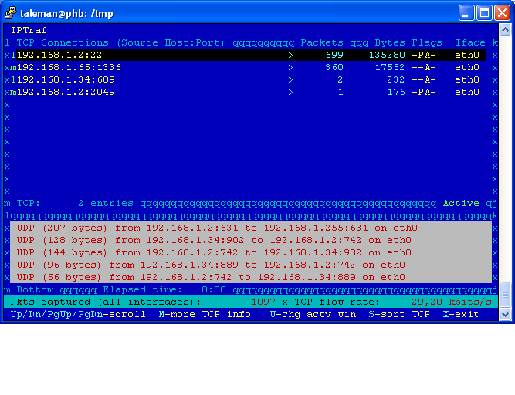515x395 pixels.
Task: Click the 360 packets value
Action: tap(334, 68)
